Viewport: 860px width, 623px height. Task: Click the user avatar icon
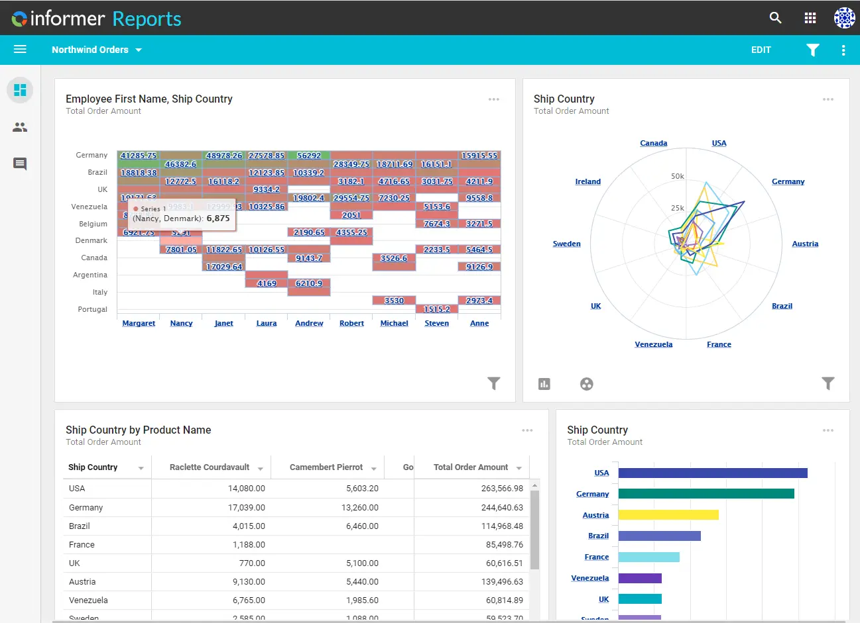(x=844, y=18)
